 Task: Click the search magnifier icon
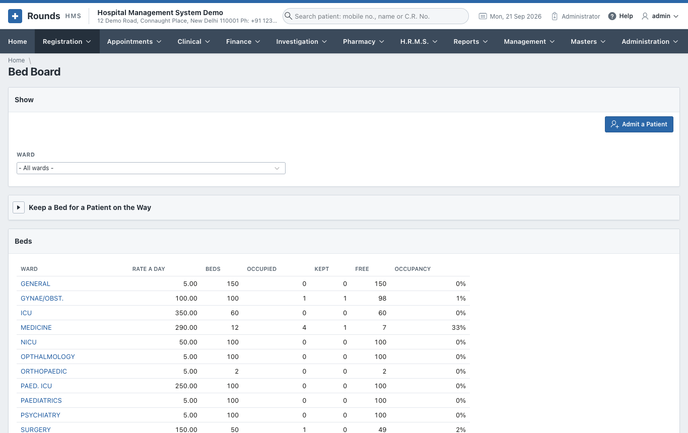[289, 16]
